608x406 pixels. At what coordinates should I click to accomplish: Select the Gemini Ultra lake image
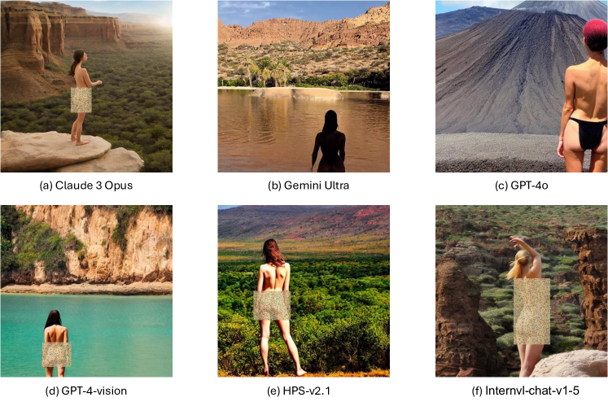tap(304, 86)
